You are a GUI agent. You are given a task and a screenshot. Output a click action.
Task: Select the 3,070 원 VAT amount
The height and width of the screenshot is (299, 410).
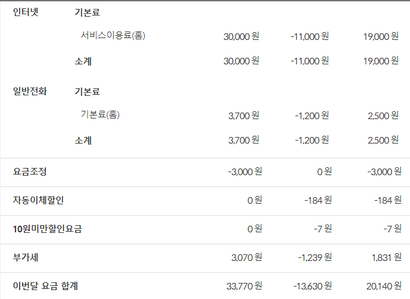point(246,257)
